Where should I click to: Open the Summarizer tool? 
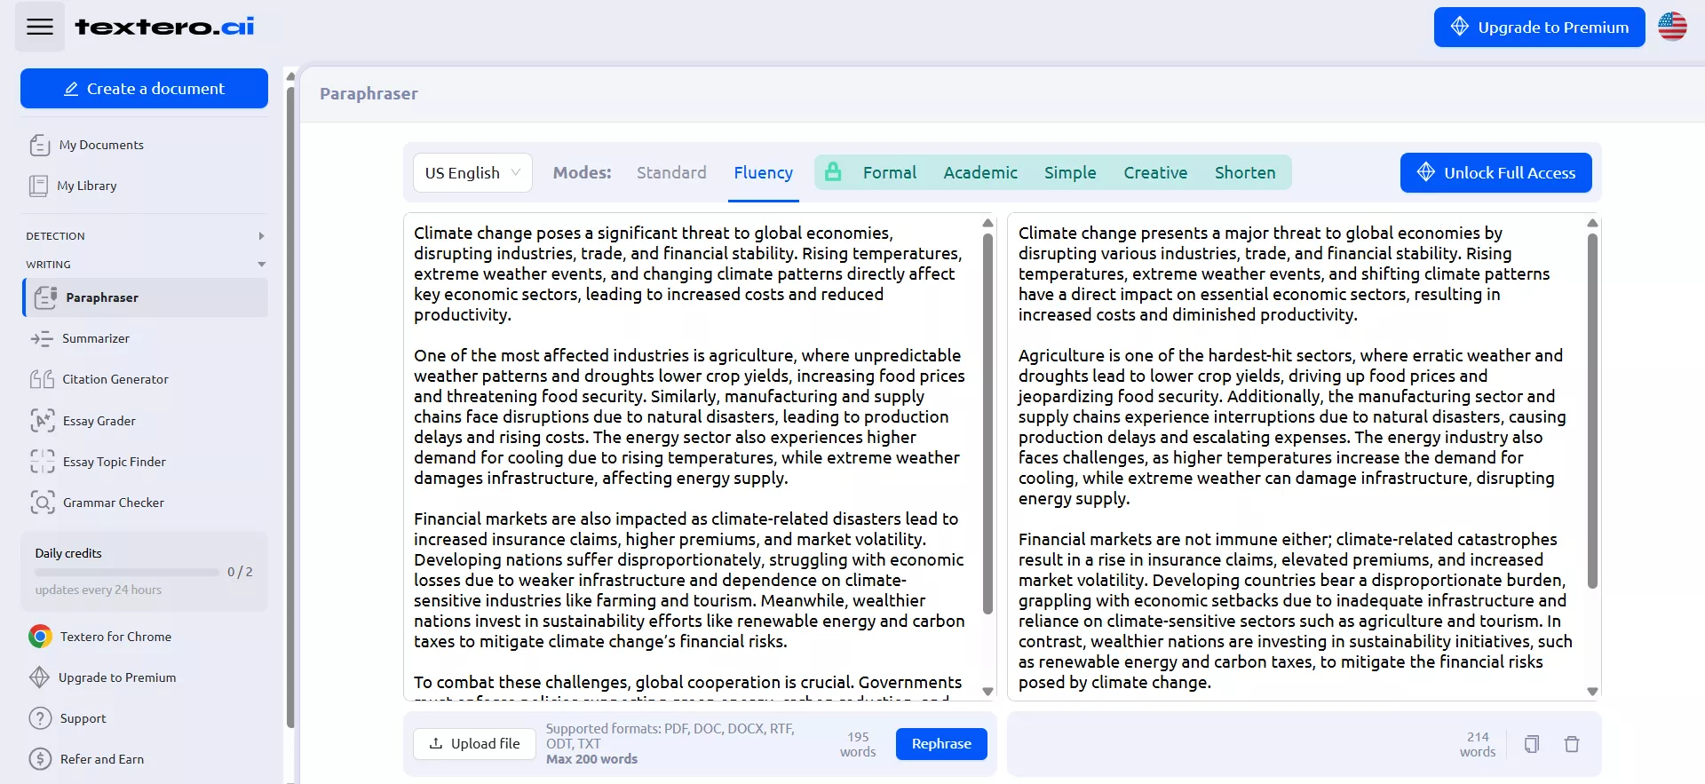(x=95, y=338)
